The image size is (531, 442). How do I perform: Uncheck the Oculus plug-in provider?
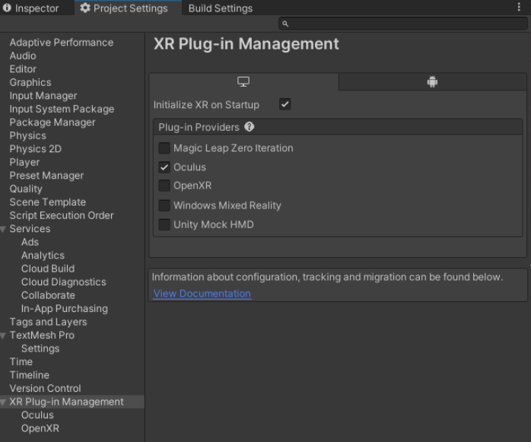coord(164,167)
